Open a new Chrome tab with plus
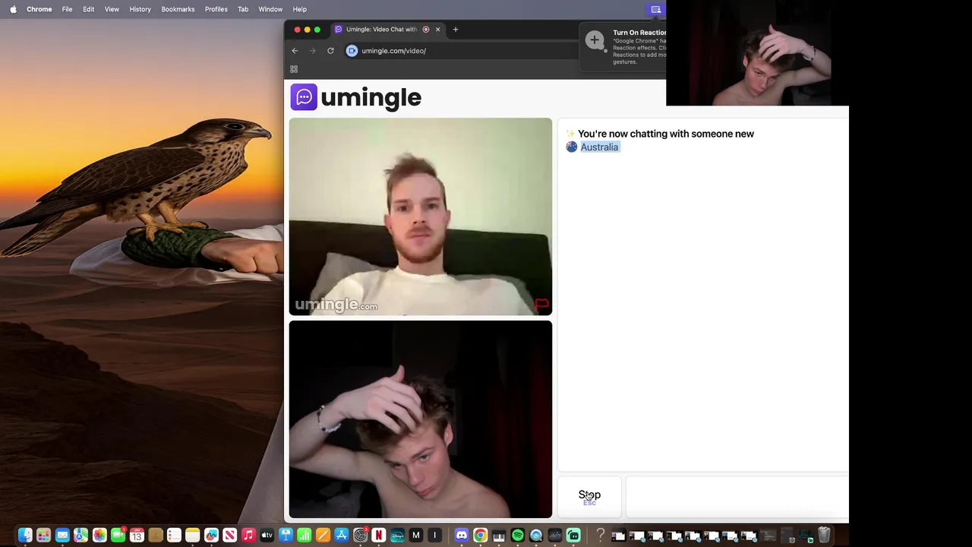Screen dimensions: 972x547 (456, 30)
